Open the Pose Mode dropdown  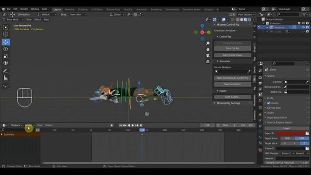[x=13, y=19]
